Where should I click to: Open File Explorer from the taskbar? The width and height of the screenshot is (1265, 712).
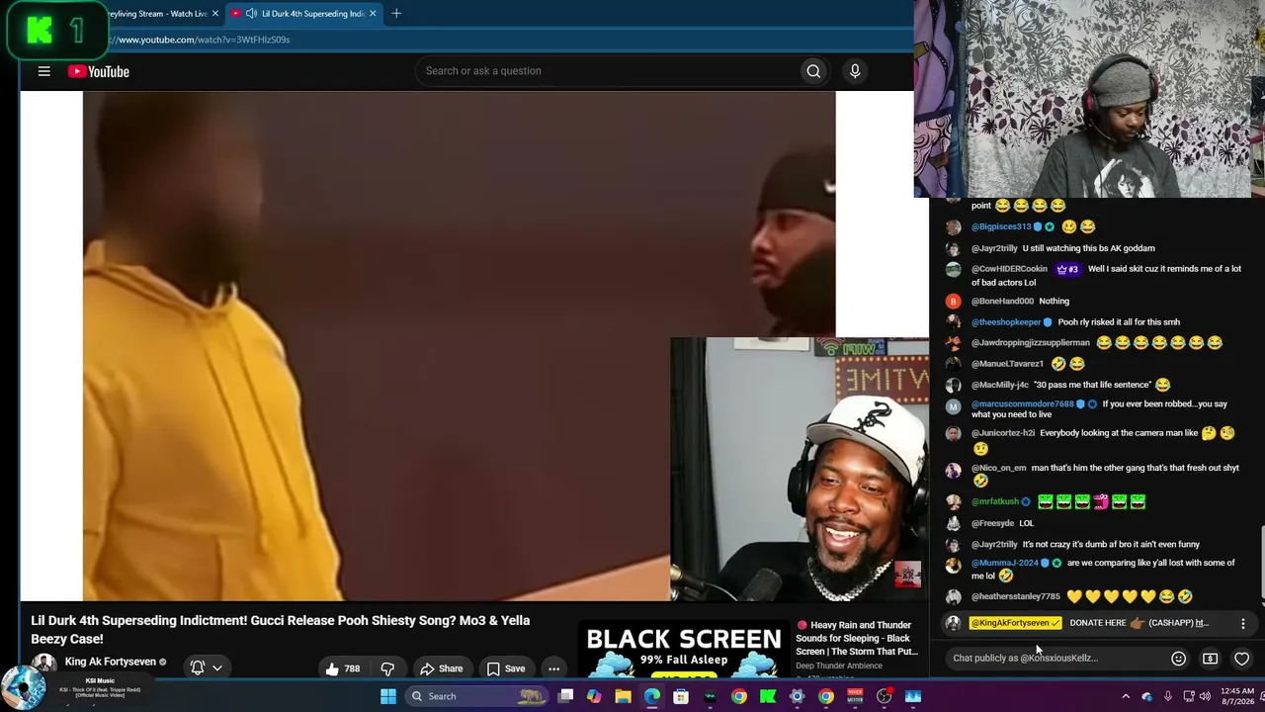click(623, 696)
